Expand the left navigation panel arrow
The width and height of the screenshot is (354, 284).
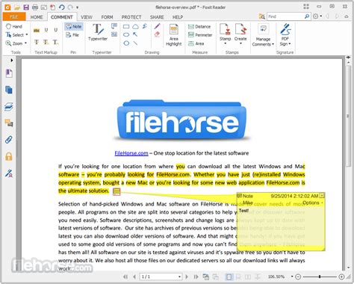[12, 60]
